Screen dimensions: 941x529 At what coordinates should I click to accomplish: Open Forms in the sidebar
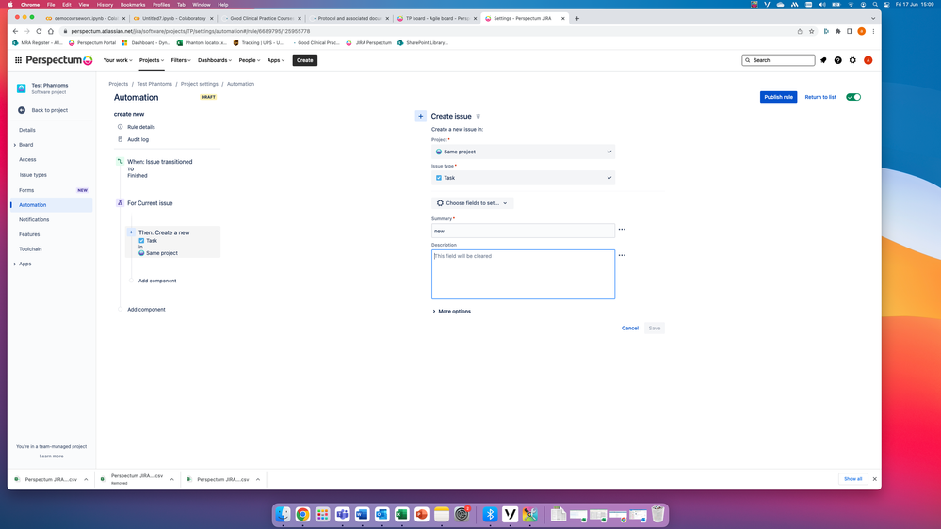coord(25,190)
